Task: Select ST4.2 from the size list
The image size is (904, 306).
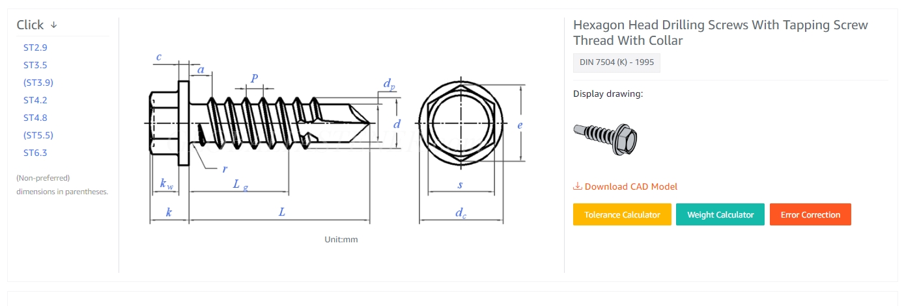Action: (35, 100)
